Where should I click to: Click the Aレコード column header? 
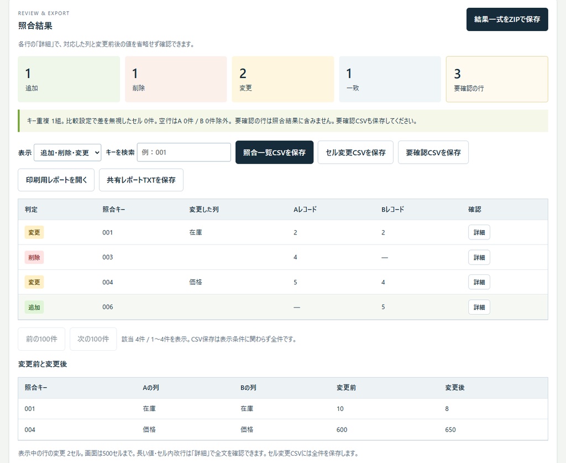pyautogui.click(x=305, y=210)
